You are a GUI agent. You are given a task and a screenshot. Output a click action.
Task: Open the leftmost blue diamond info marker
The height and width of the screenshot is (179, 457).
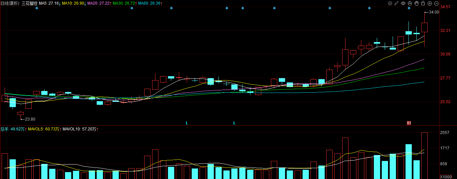pyautogui.click(x=37, y=8)
